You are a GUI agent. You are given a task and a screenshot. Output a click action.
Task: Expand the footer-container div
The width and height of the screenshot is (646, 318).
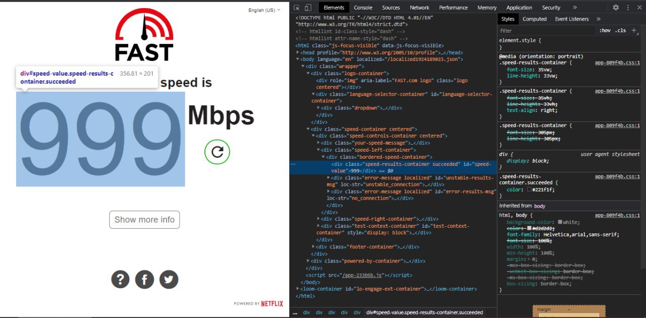(313, 247)
